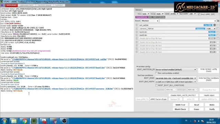This screenshot has height=124, width=220.
Task: Open the Health report
Action: coord(209,95)
